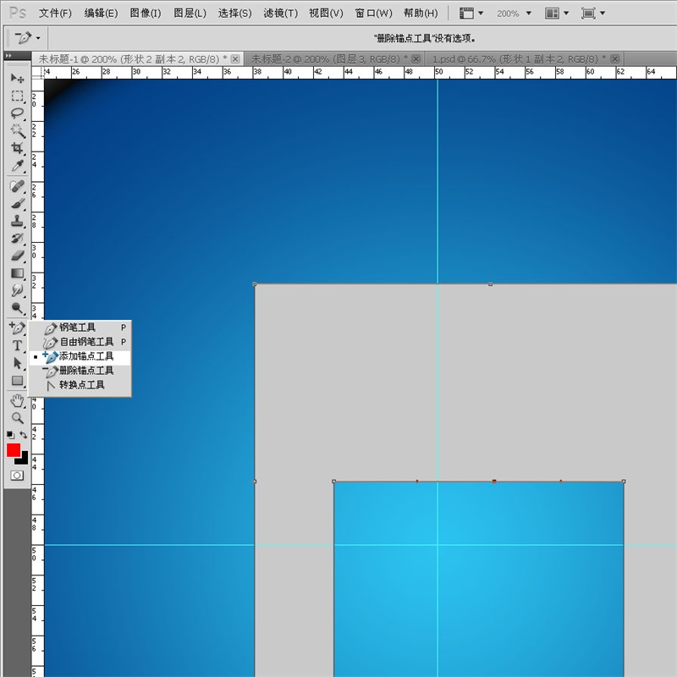The image size is (677, 677).
Task: Expand the screen mode dropdown
Action: (592, 14)
